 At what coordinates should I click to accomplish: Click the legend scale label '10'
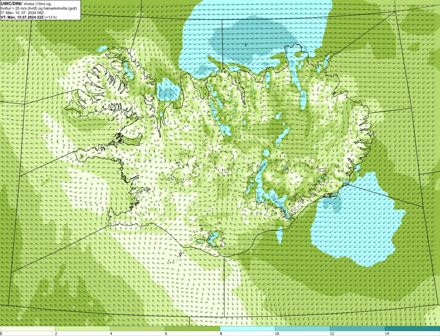coord(277,334)
